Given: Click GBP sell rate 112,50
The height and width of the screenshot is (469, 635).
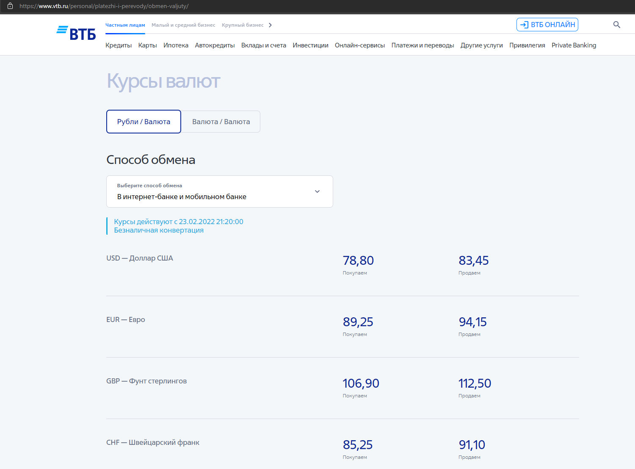Looking at the screenshot, I should click(475, 383).
